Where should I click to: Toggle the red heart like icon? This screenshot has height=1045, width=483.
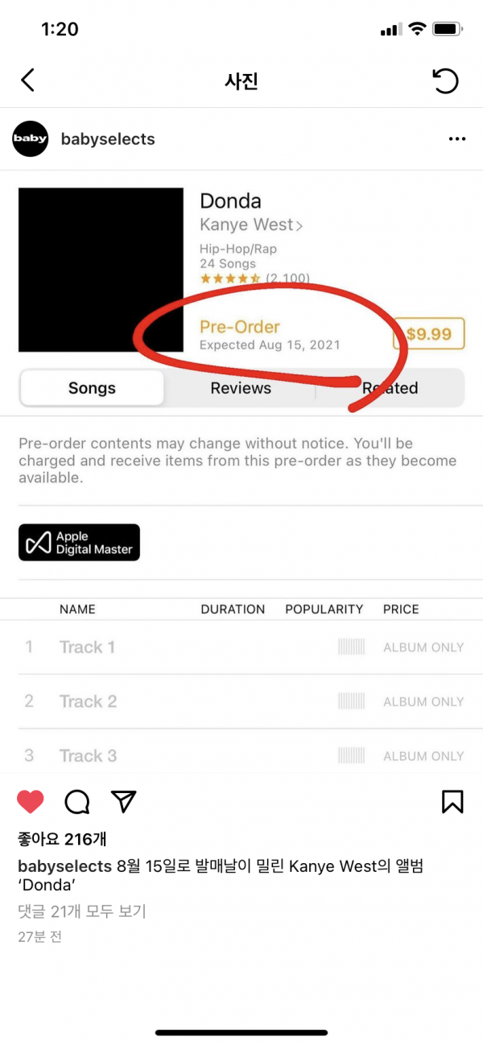pyautogui.click(x=31, y=801)
